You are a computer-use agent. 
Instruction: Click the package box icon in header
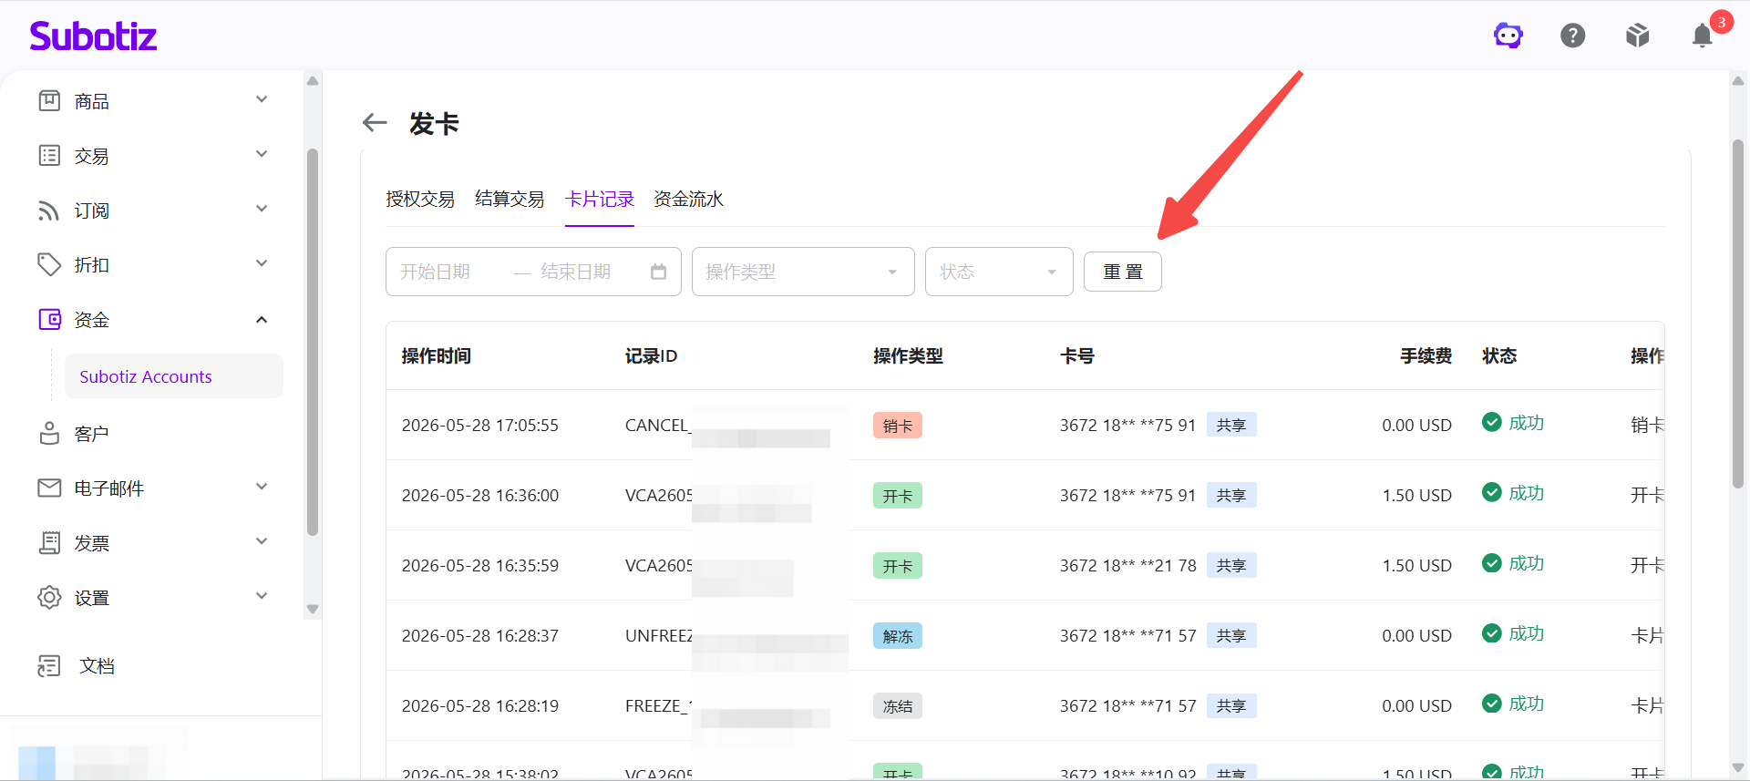click(1638, 36)
